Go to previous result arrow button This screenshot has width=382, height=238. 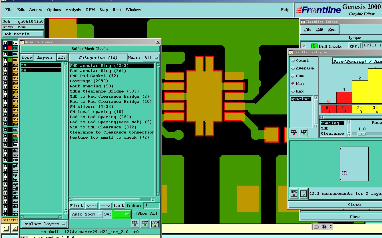(91, 206)
